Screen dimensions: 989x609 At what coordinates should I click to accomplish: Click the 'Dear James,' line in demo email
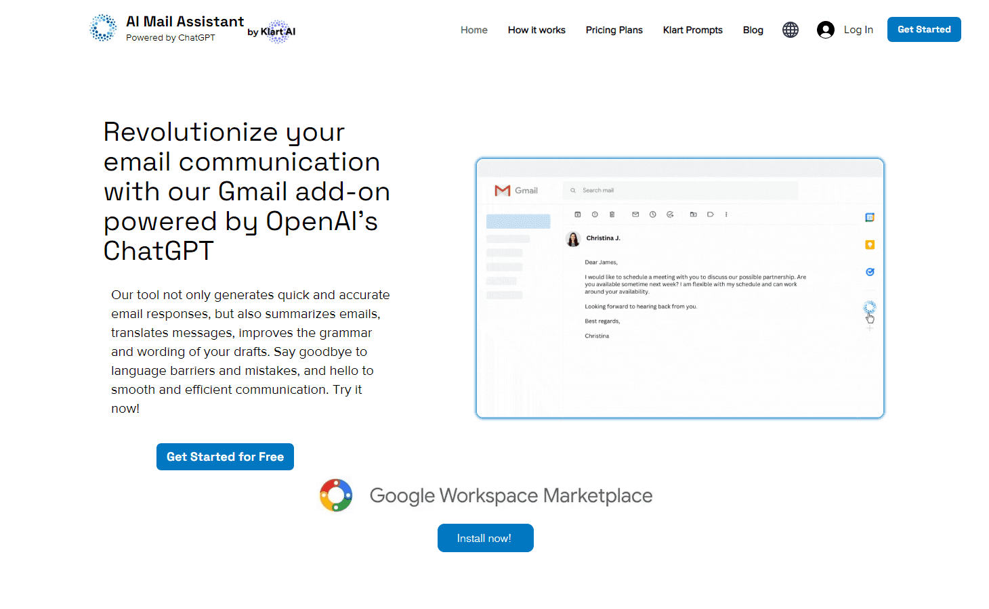tap(602, 262)
